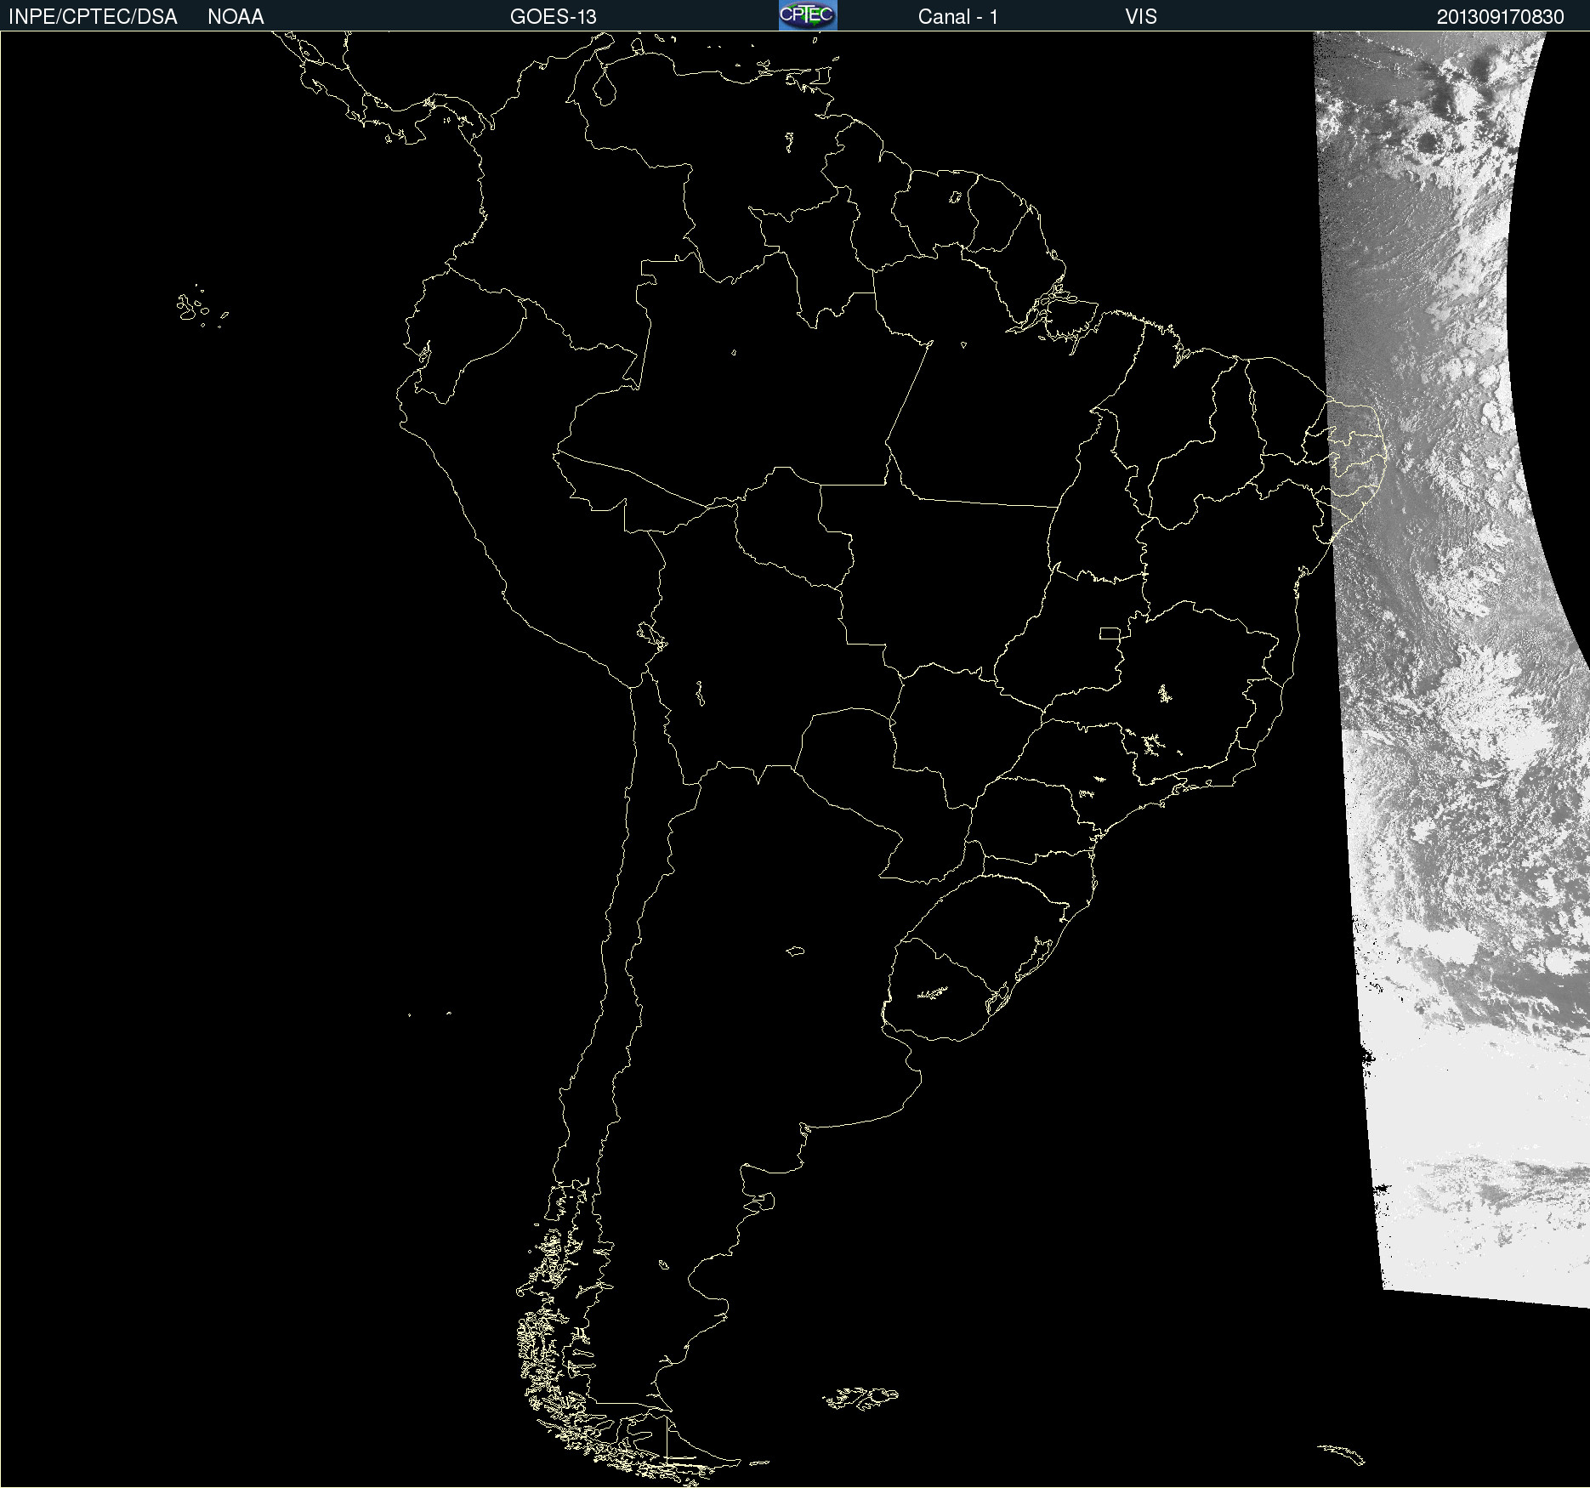Click the VIS channel label

pos(1141,17)
